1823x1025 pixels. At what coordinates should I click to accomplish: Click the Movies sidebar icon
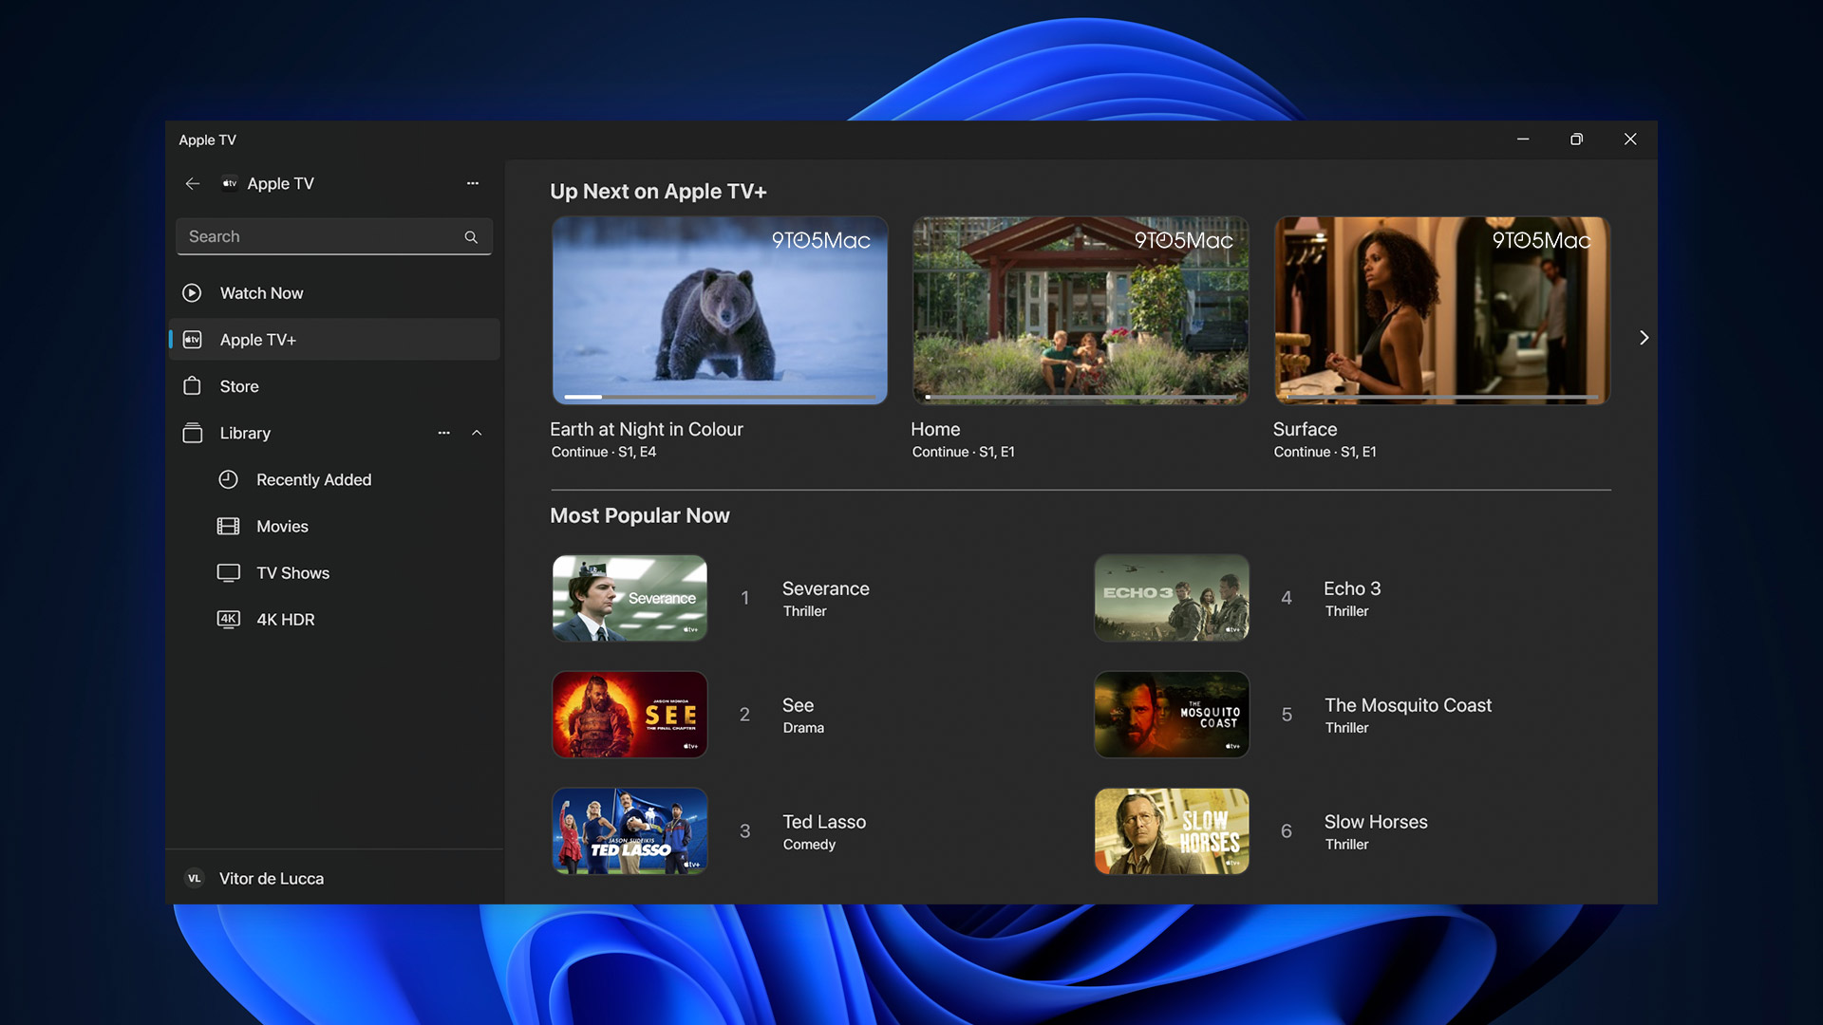(227, 527)
